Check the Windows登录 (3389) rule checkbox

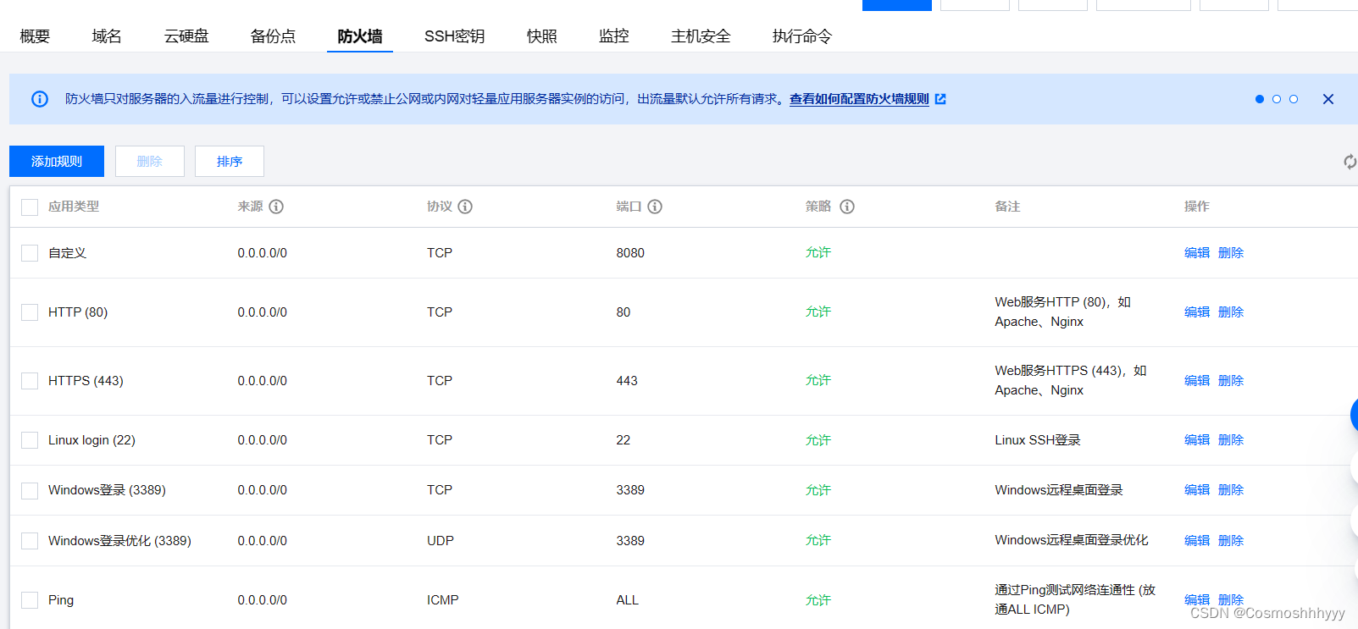click(30, 491)
